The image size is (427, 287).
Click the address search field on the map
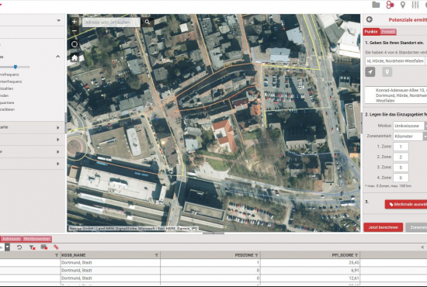coord(111,22)
